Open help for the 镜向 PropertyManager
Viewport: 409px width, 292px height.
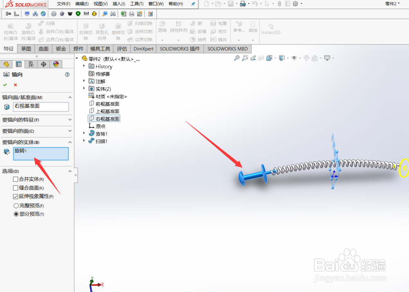(67, 75)
